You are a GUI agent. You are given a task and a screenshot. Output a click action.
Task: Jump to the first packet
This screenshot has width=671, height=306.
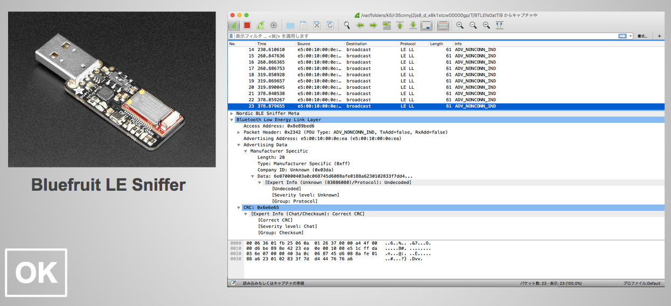tap(400, 25)
